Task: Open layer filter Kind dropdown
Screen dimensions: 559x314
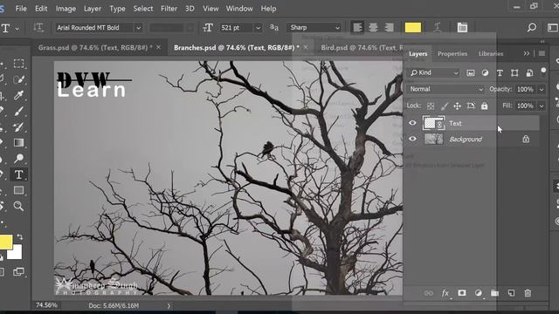Action: tap(434, 72)
